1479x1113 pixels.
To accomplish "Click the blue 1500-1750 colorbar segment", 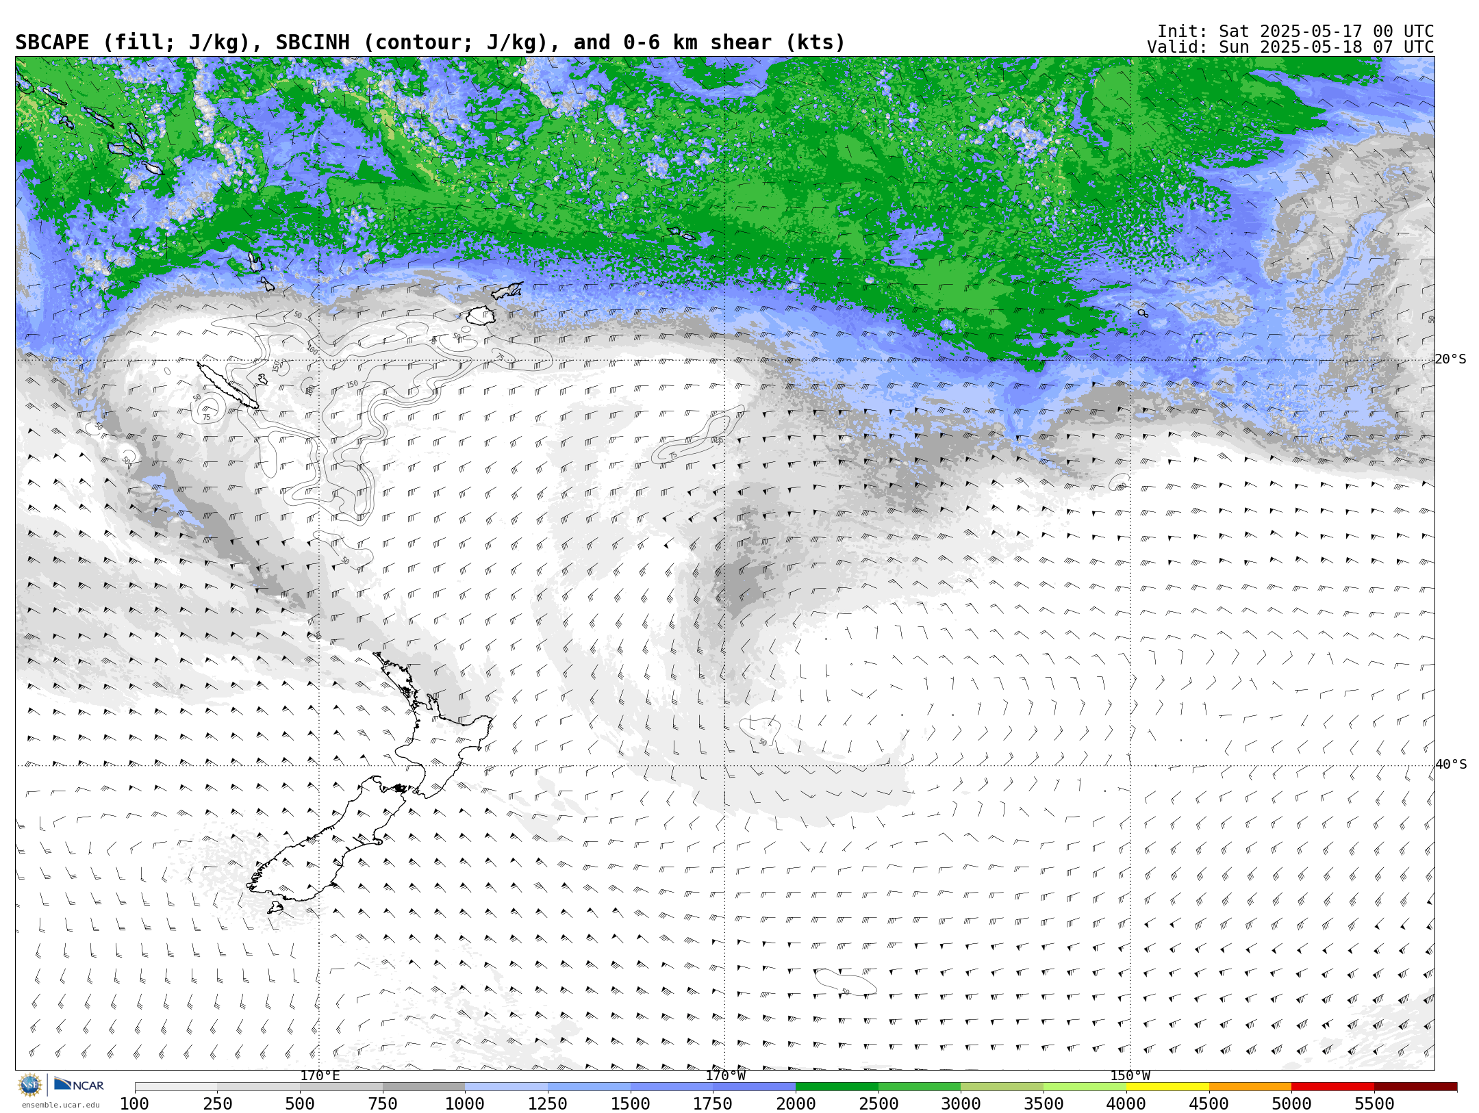I will [x=672, y=1086].
